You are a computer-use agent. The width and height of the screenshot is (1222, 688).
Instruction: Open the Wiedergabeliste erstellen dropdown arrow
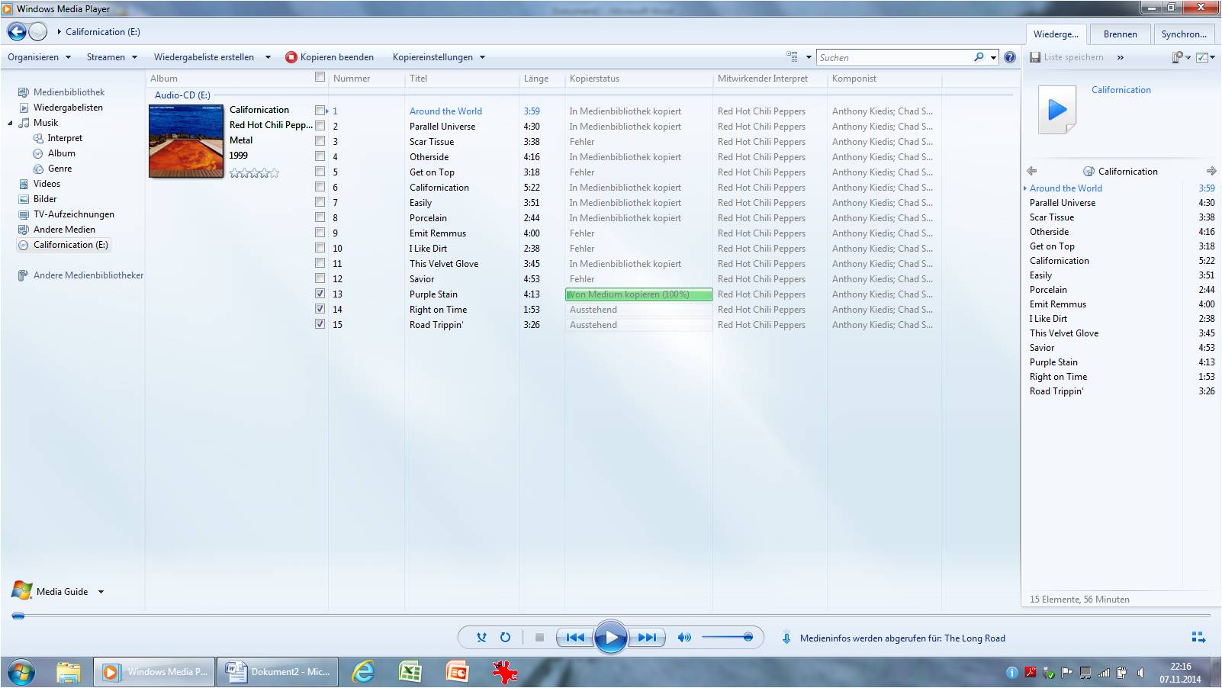pos(268,57)
